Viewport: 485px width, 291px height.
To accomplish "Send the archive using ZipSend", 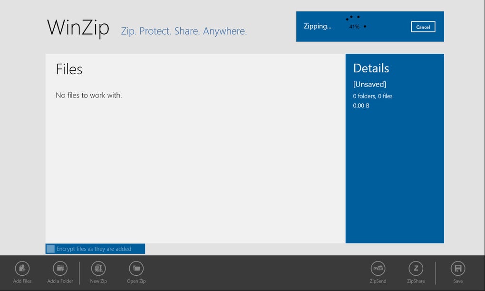I will click(378, 269).
